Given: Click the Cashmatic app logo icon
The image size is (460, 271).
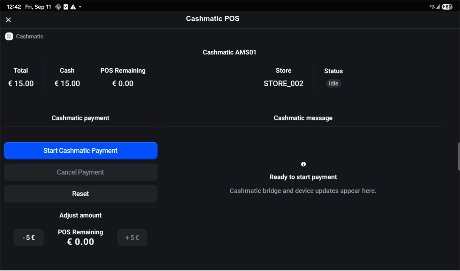Looking at the screenshot, I should [9, 36].
